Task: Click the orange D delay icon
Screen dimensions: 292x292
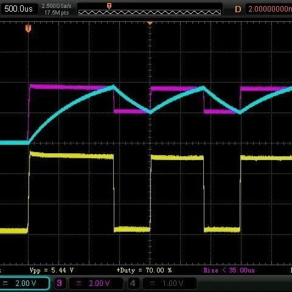Action: 238,9
